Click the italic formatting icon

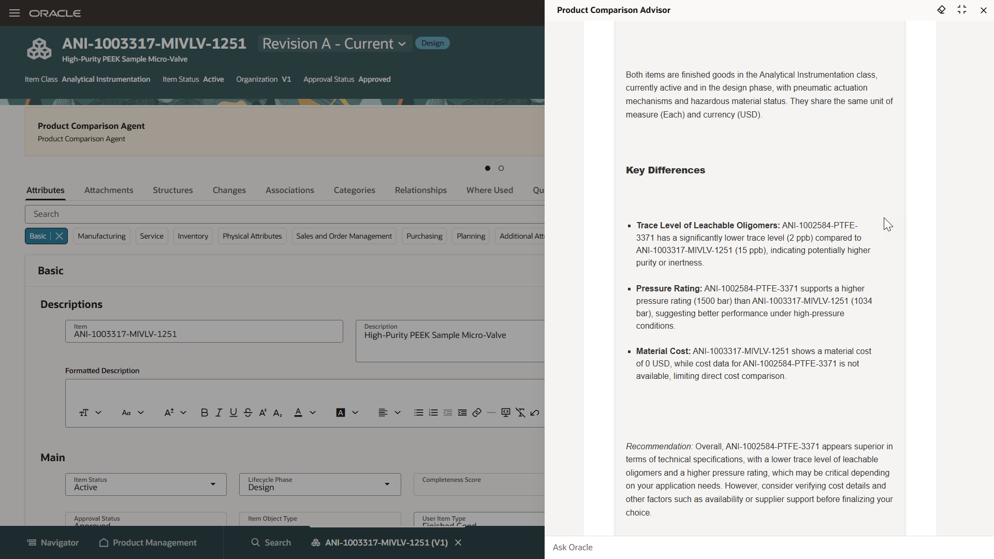tap(219, 413)
